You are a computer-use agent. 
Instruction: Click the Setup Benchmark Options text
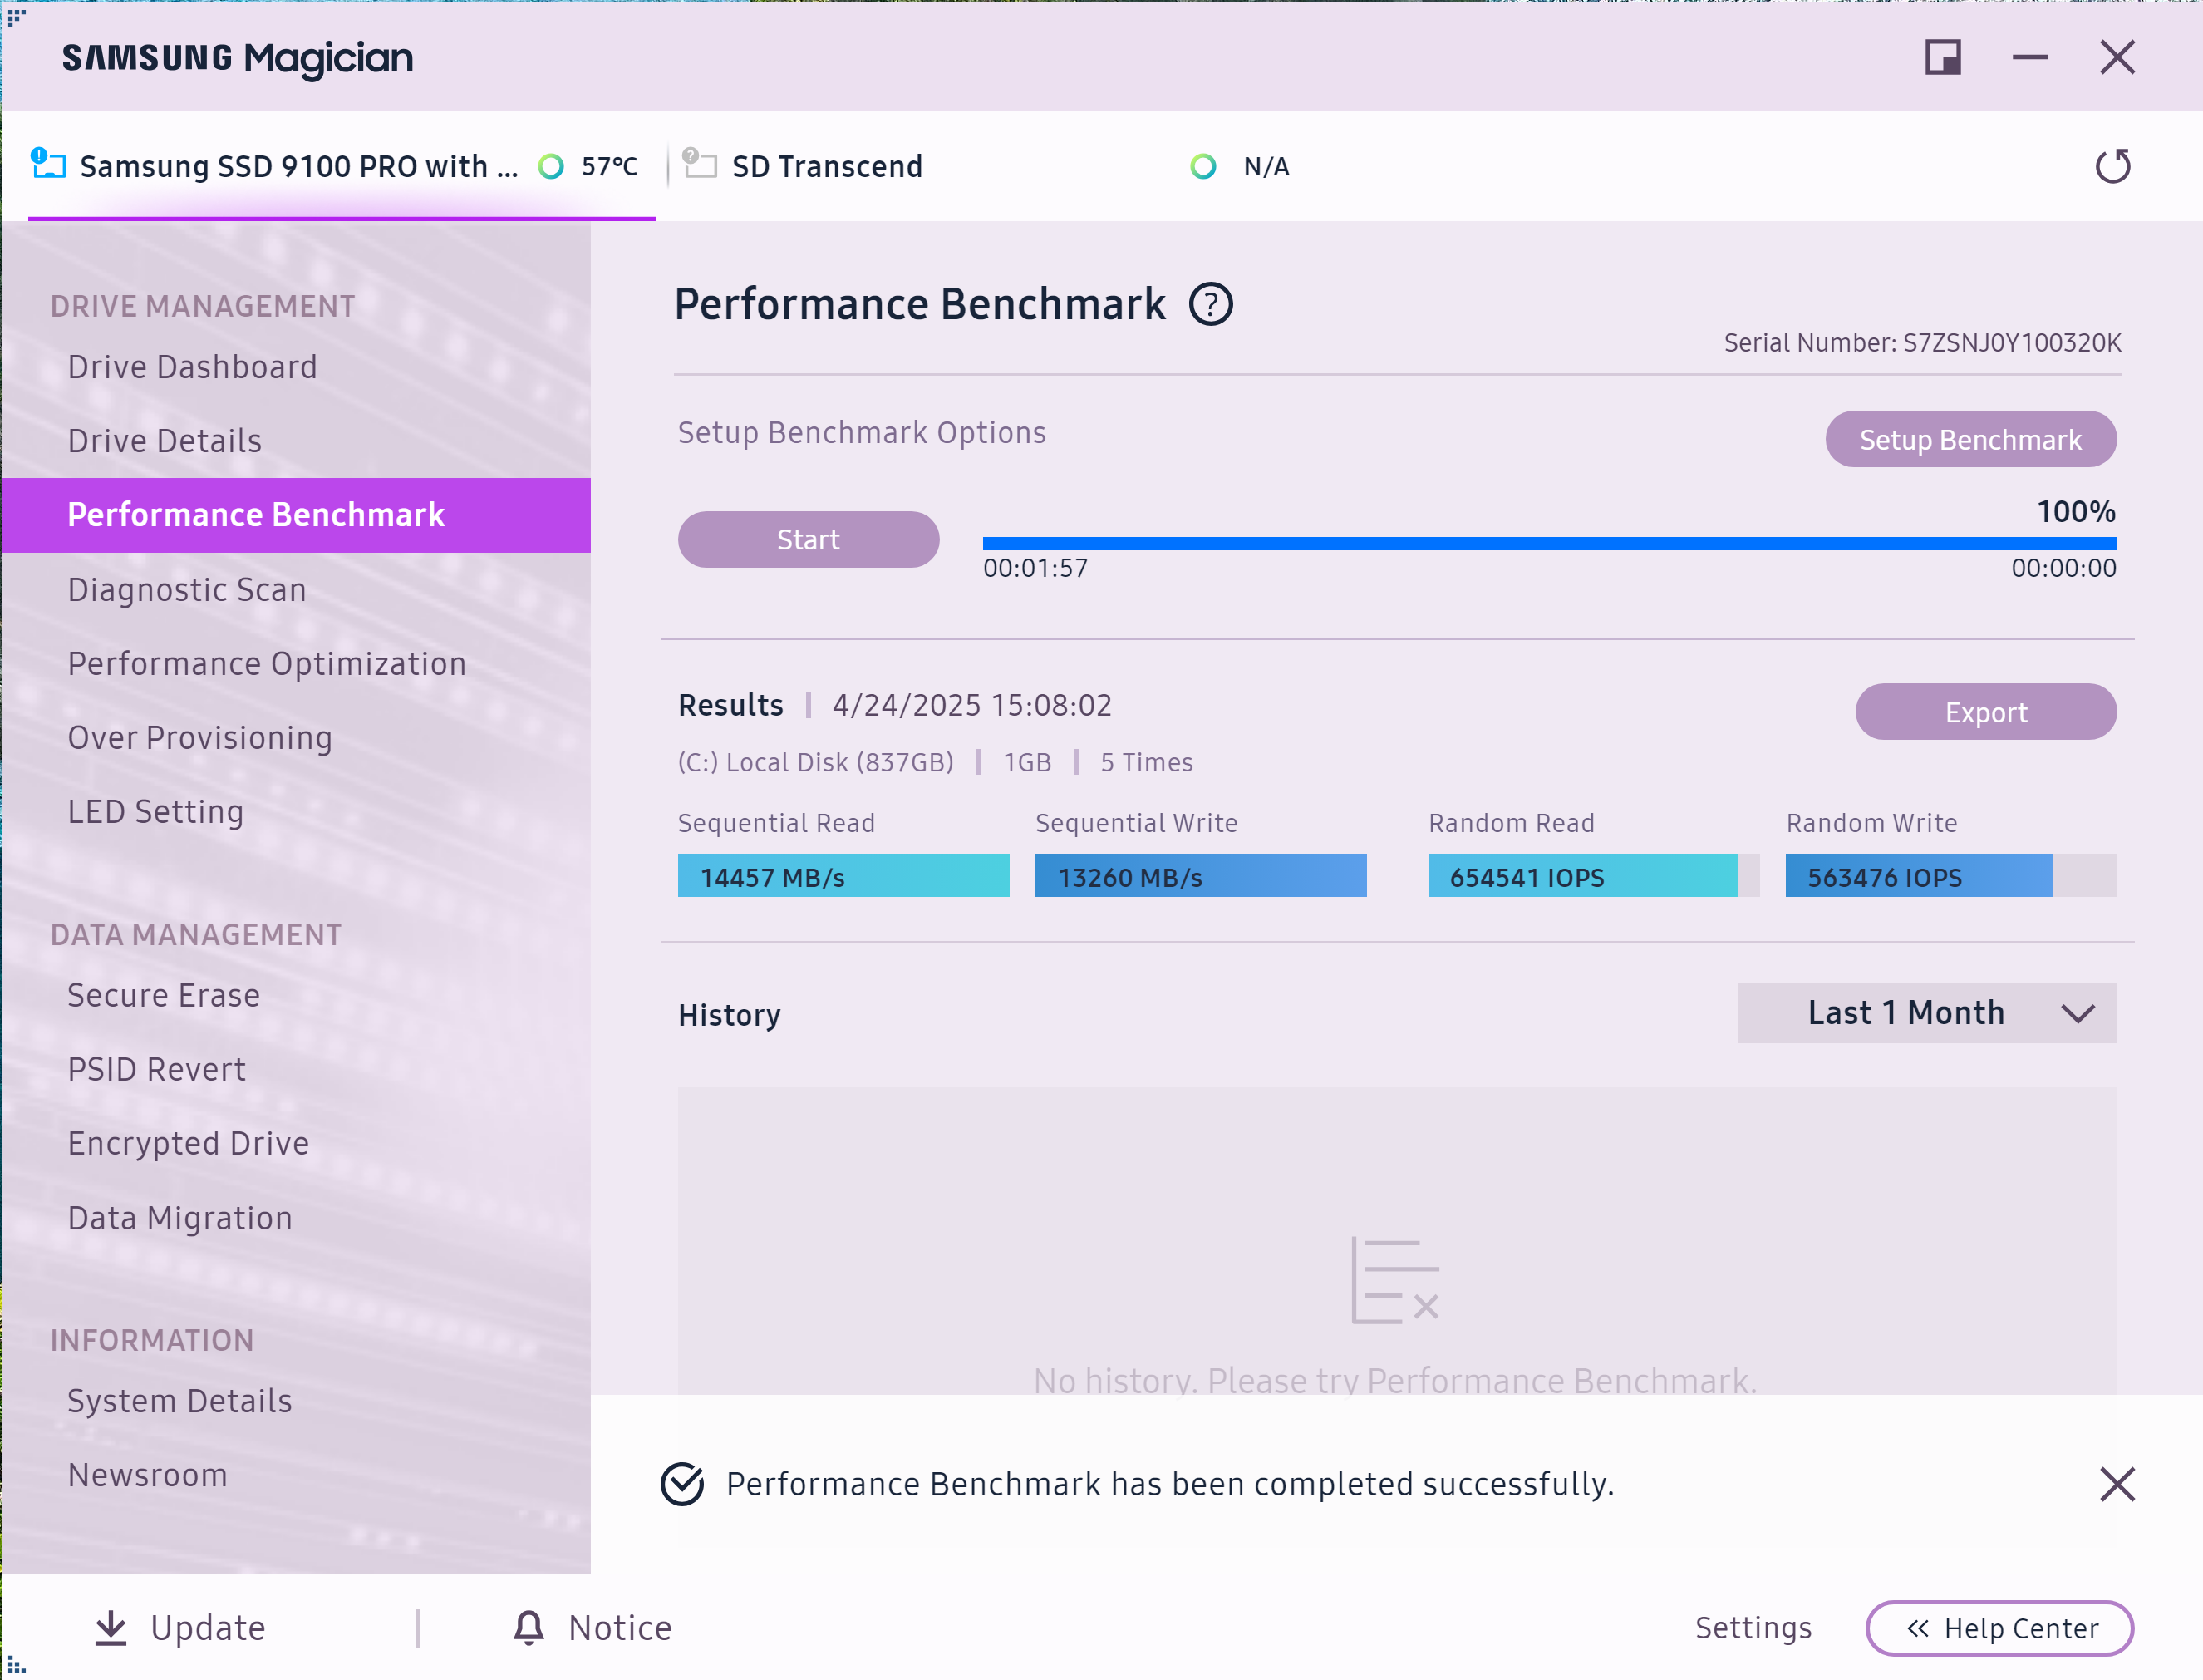[x=862, y=433]
